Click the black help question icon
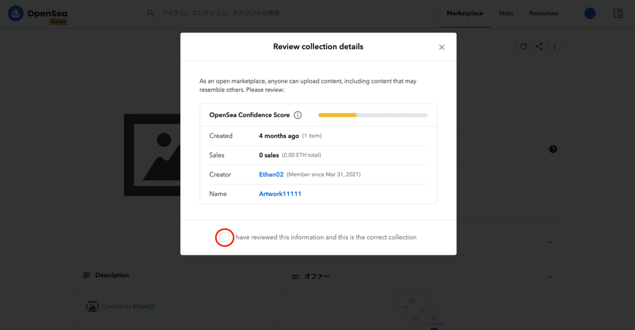The height and width of the screenshot is (330, 635). [x=553, y=149]
